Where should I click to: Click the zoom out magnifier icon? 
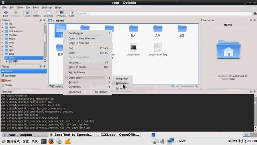pyautogui.click(x=173, y=87)
